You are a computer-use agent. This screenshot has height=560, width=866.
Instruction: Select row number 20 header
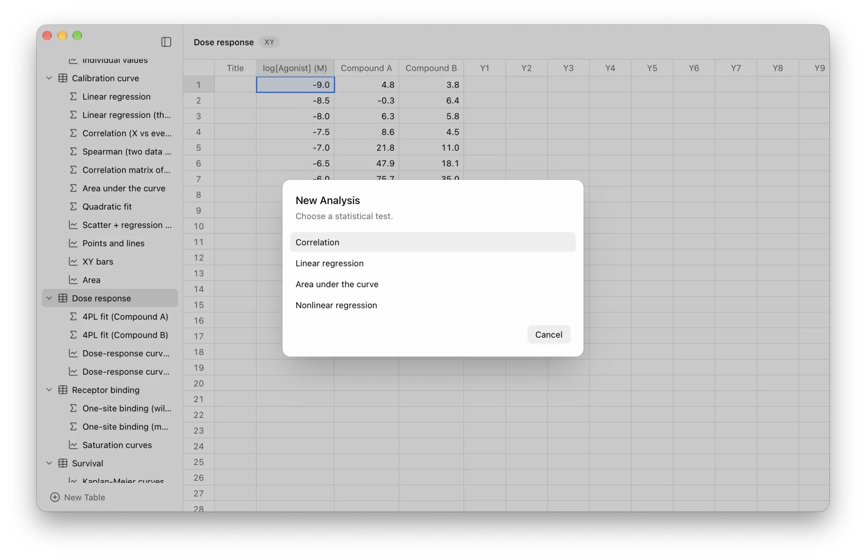(x=199, y=384)
